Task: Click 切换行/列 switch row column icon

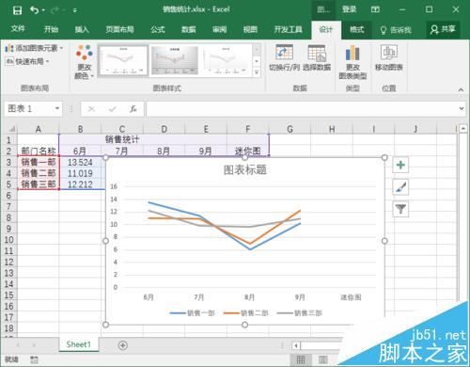Action: coord(284,58)
